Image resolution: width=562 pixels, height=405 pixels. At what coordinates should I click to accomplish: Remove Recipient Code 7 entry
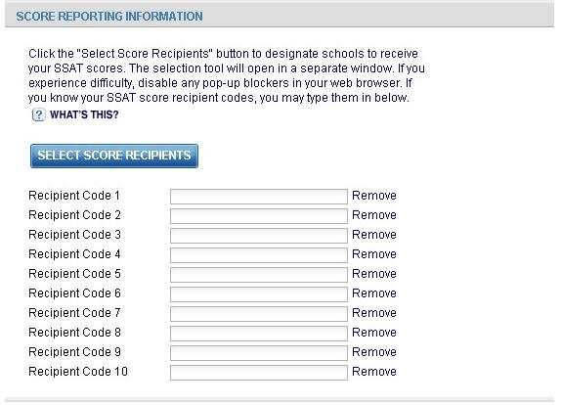[x=374, y=313]
